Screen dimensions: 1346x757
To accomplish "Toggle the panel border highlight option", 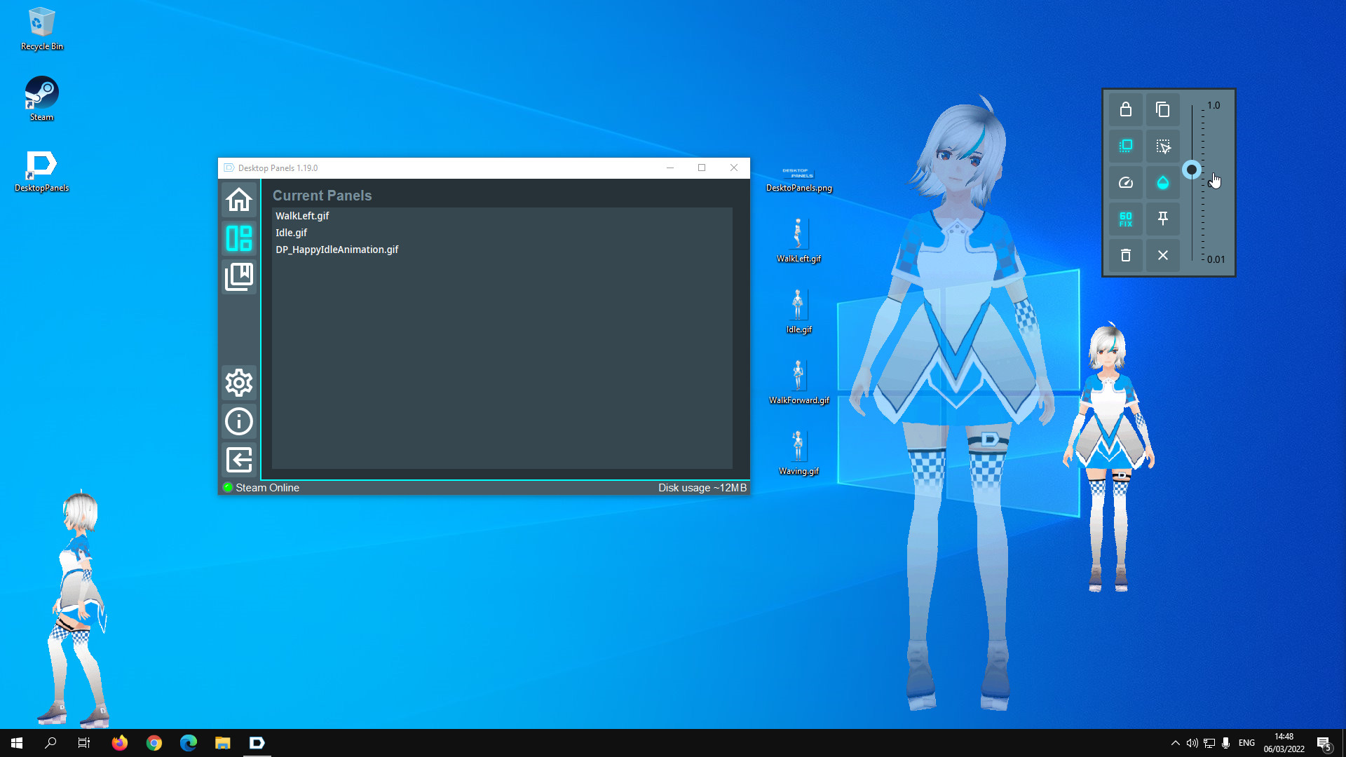I will click(1126, 146).
